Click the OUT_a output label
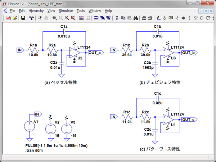Viewport: 216px width, 162px height. point(96,53)
